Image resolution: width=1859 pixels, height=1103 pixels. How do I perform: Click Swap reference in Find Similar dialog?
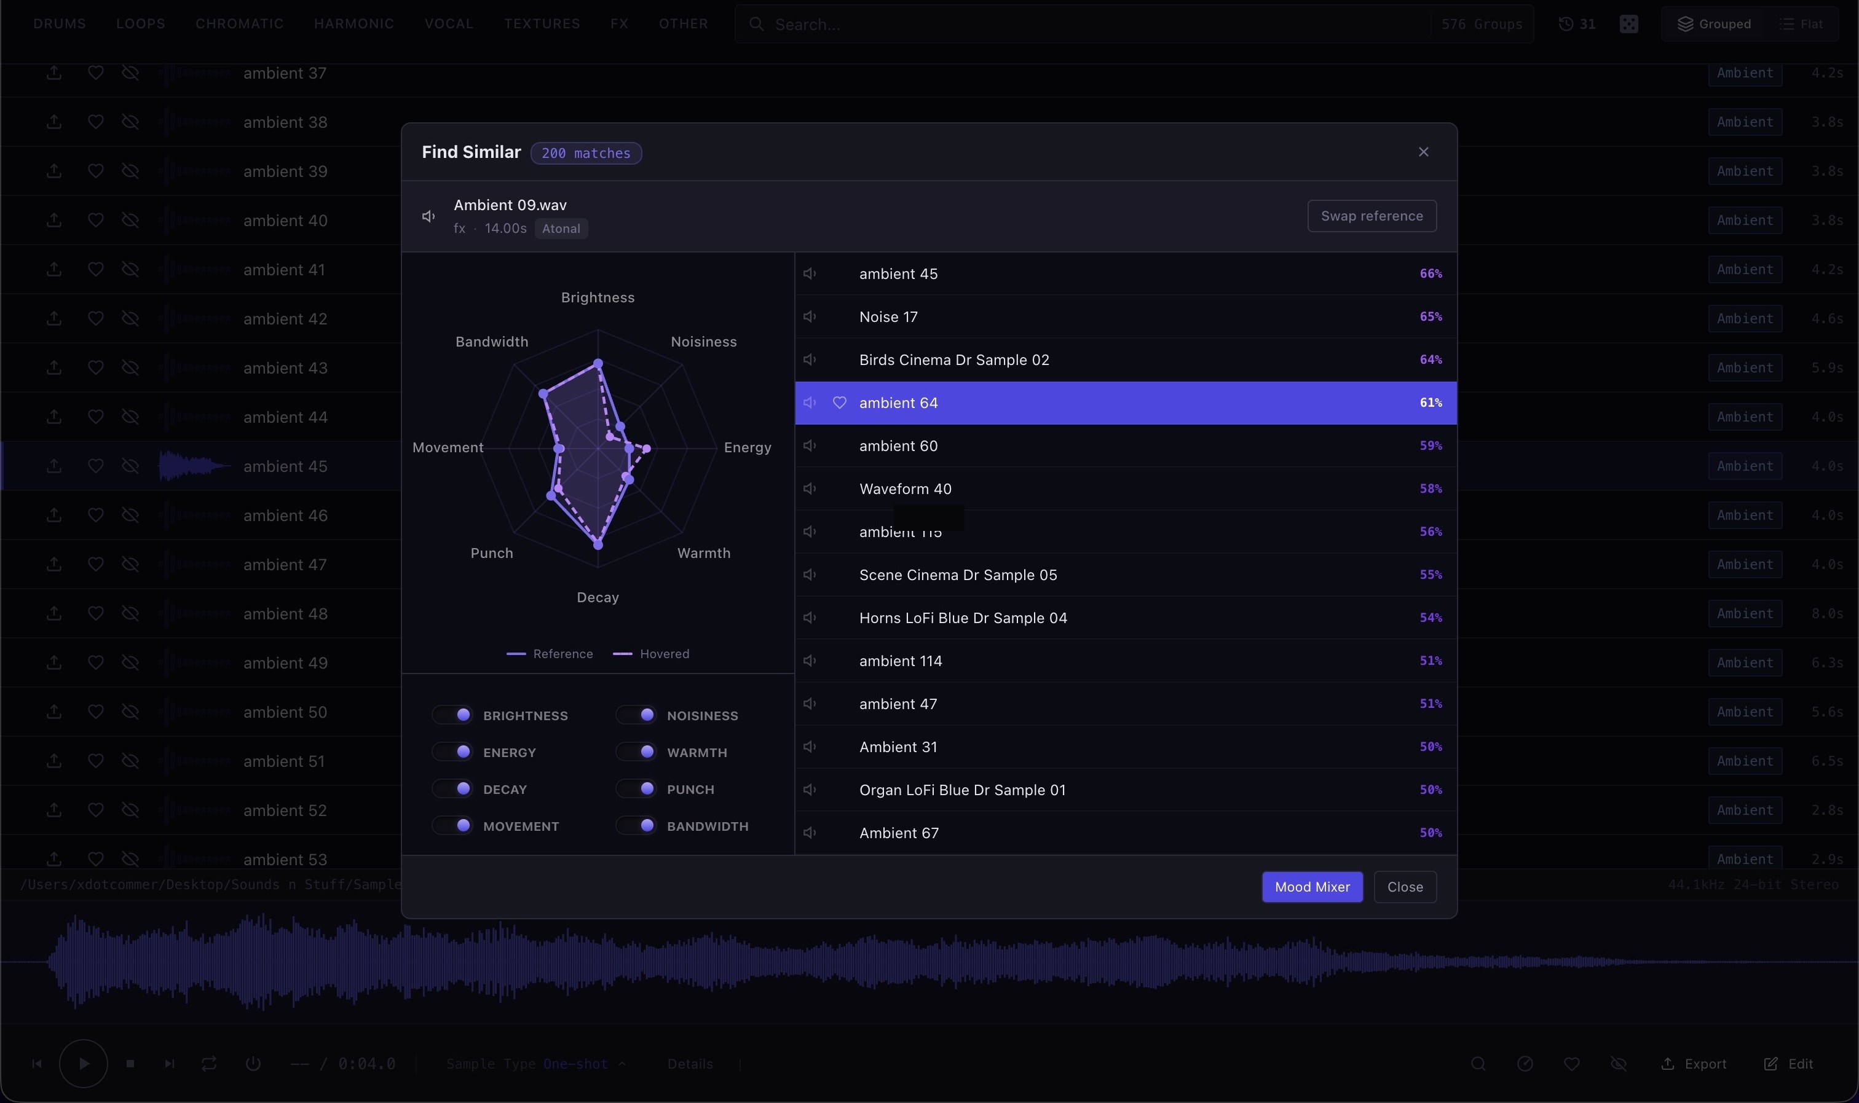click(1372, 216)
